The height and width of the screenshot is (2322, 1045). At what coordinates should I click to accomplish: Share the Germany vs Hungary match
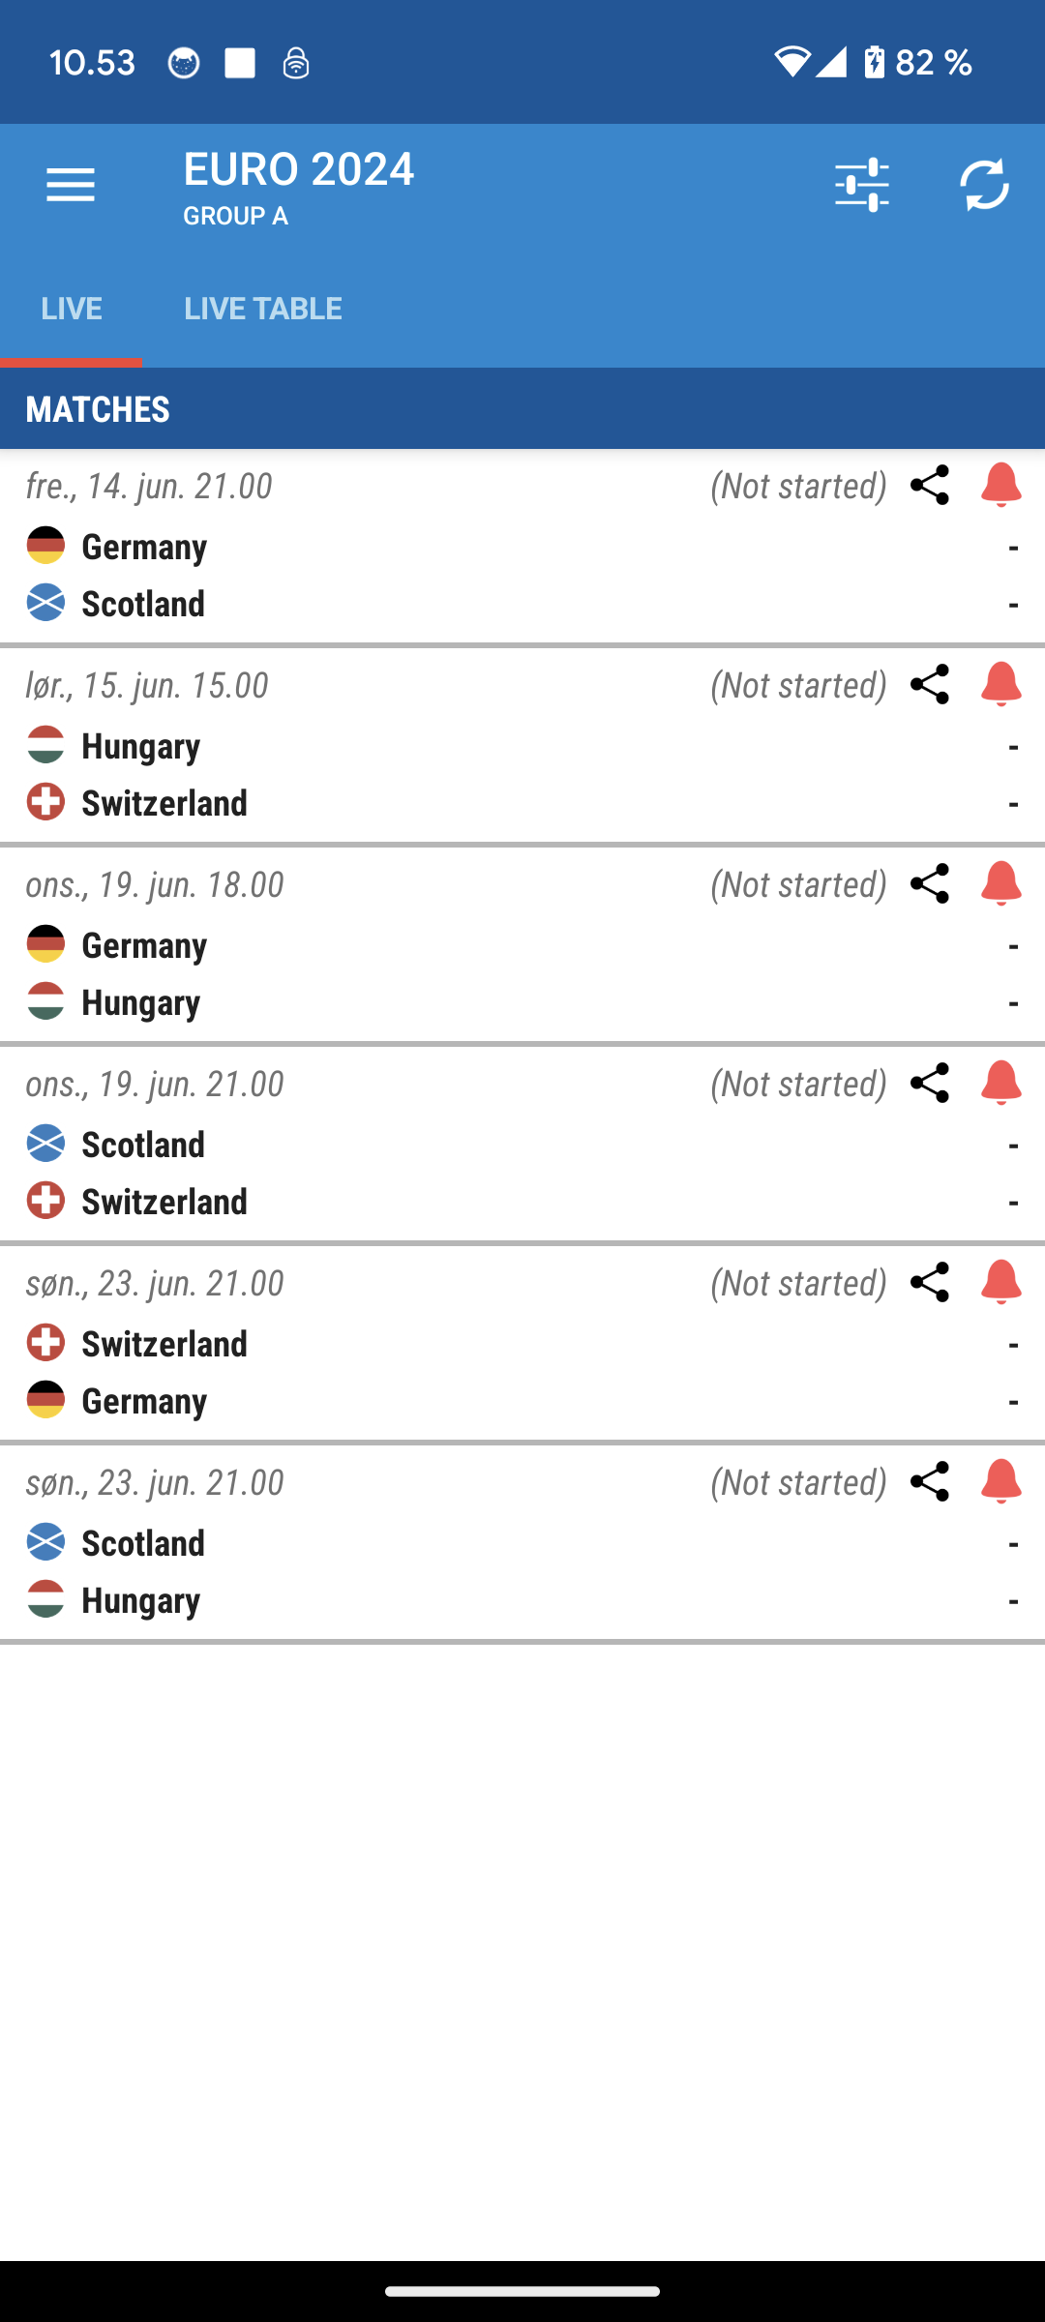[x=930, y=883]
